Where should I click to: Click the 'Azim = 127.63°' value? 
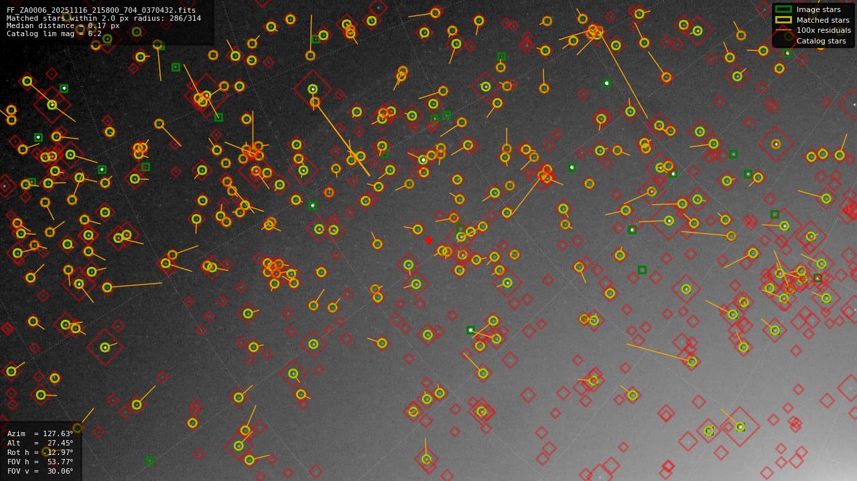pos(40,434)
